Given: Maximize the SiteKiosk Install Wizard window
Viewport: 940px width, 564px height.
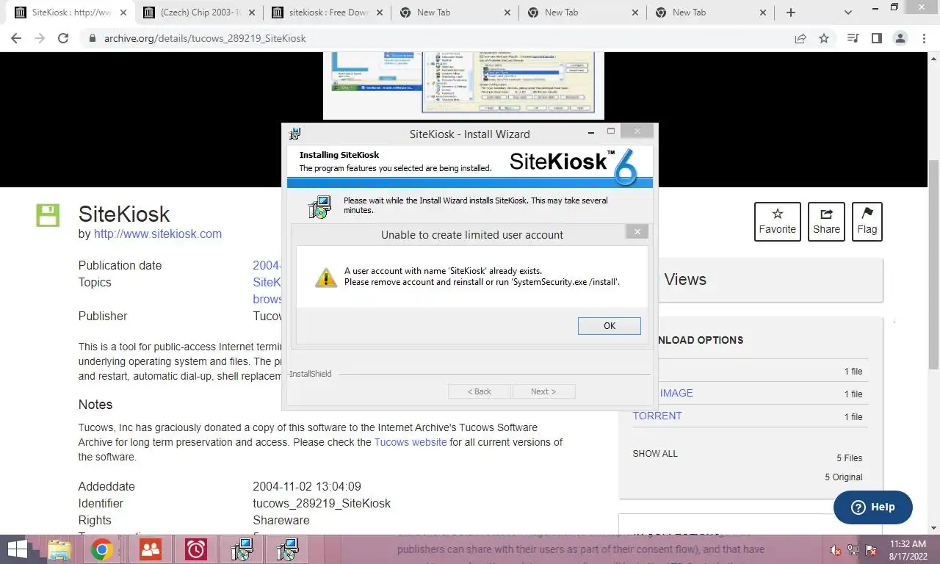Looking at the screenshot, I should pos(610,131).
